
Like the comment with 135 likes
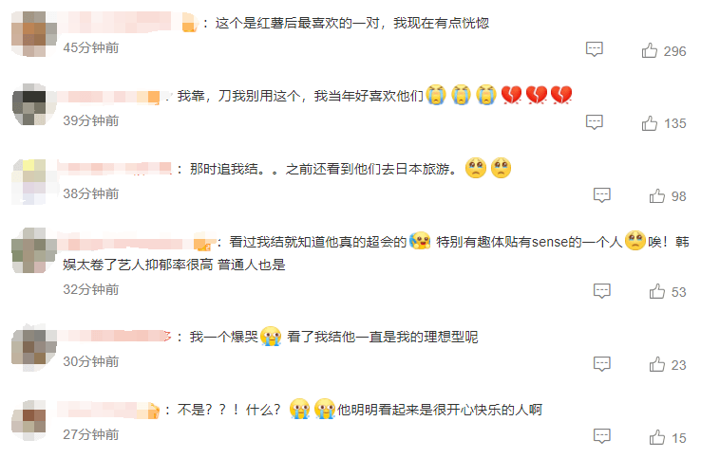point(649,123)
